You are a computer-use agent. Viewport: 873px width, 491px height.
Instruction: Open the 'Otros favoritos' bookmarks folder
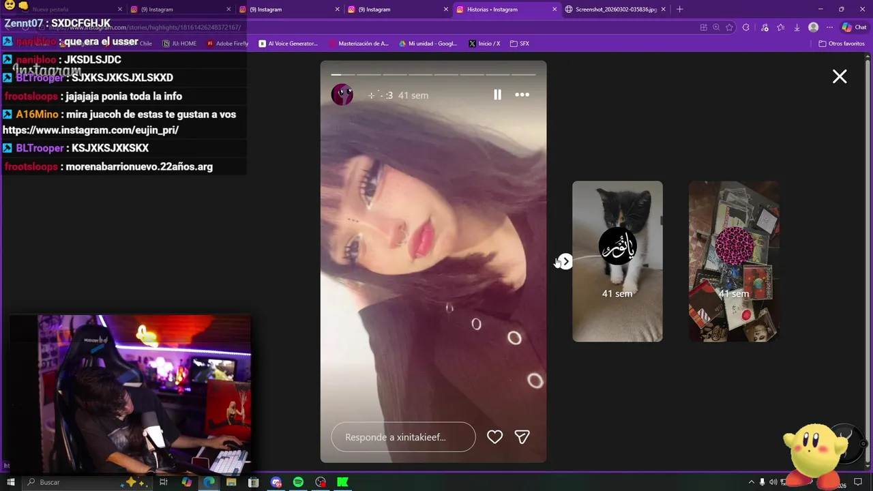pos(842,44)
